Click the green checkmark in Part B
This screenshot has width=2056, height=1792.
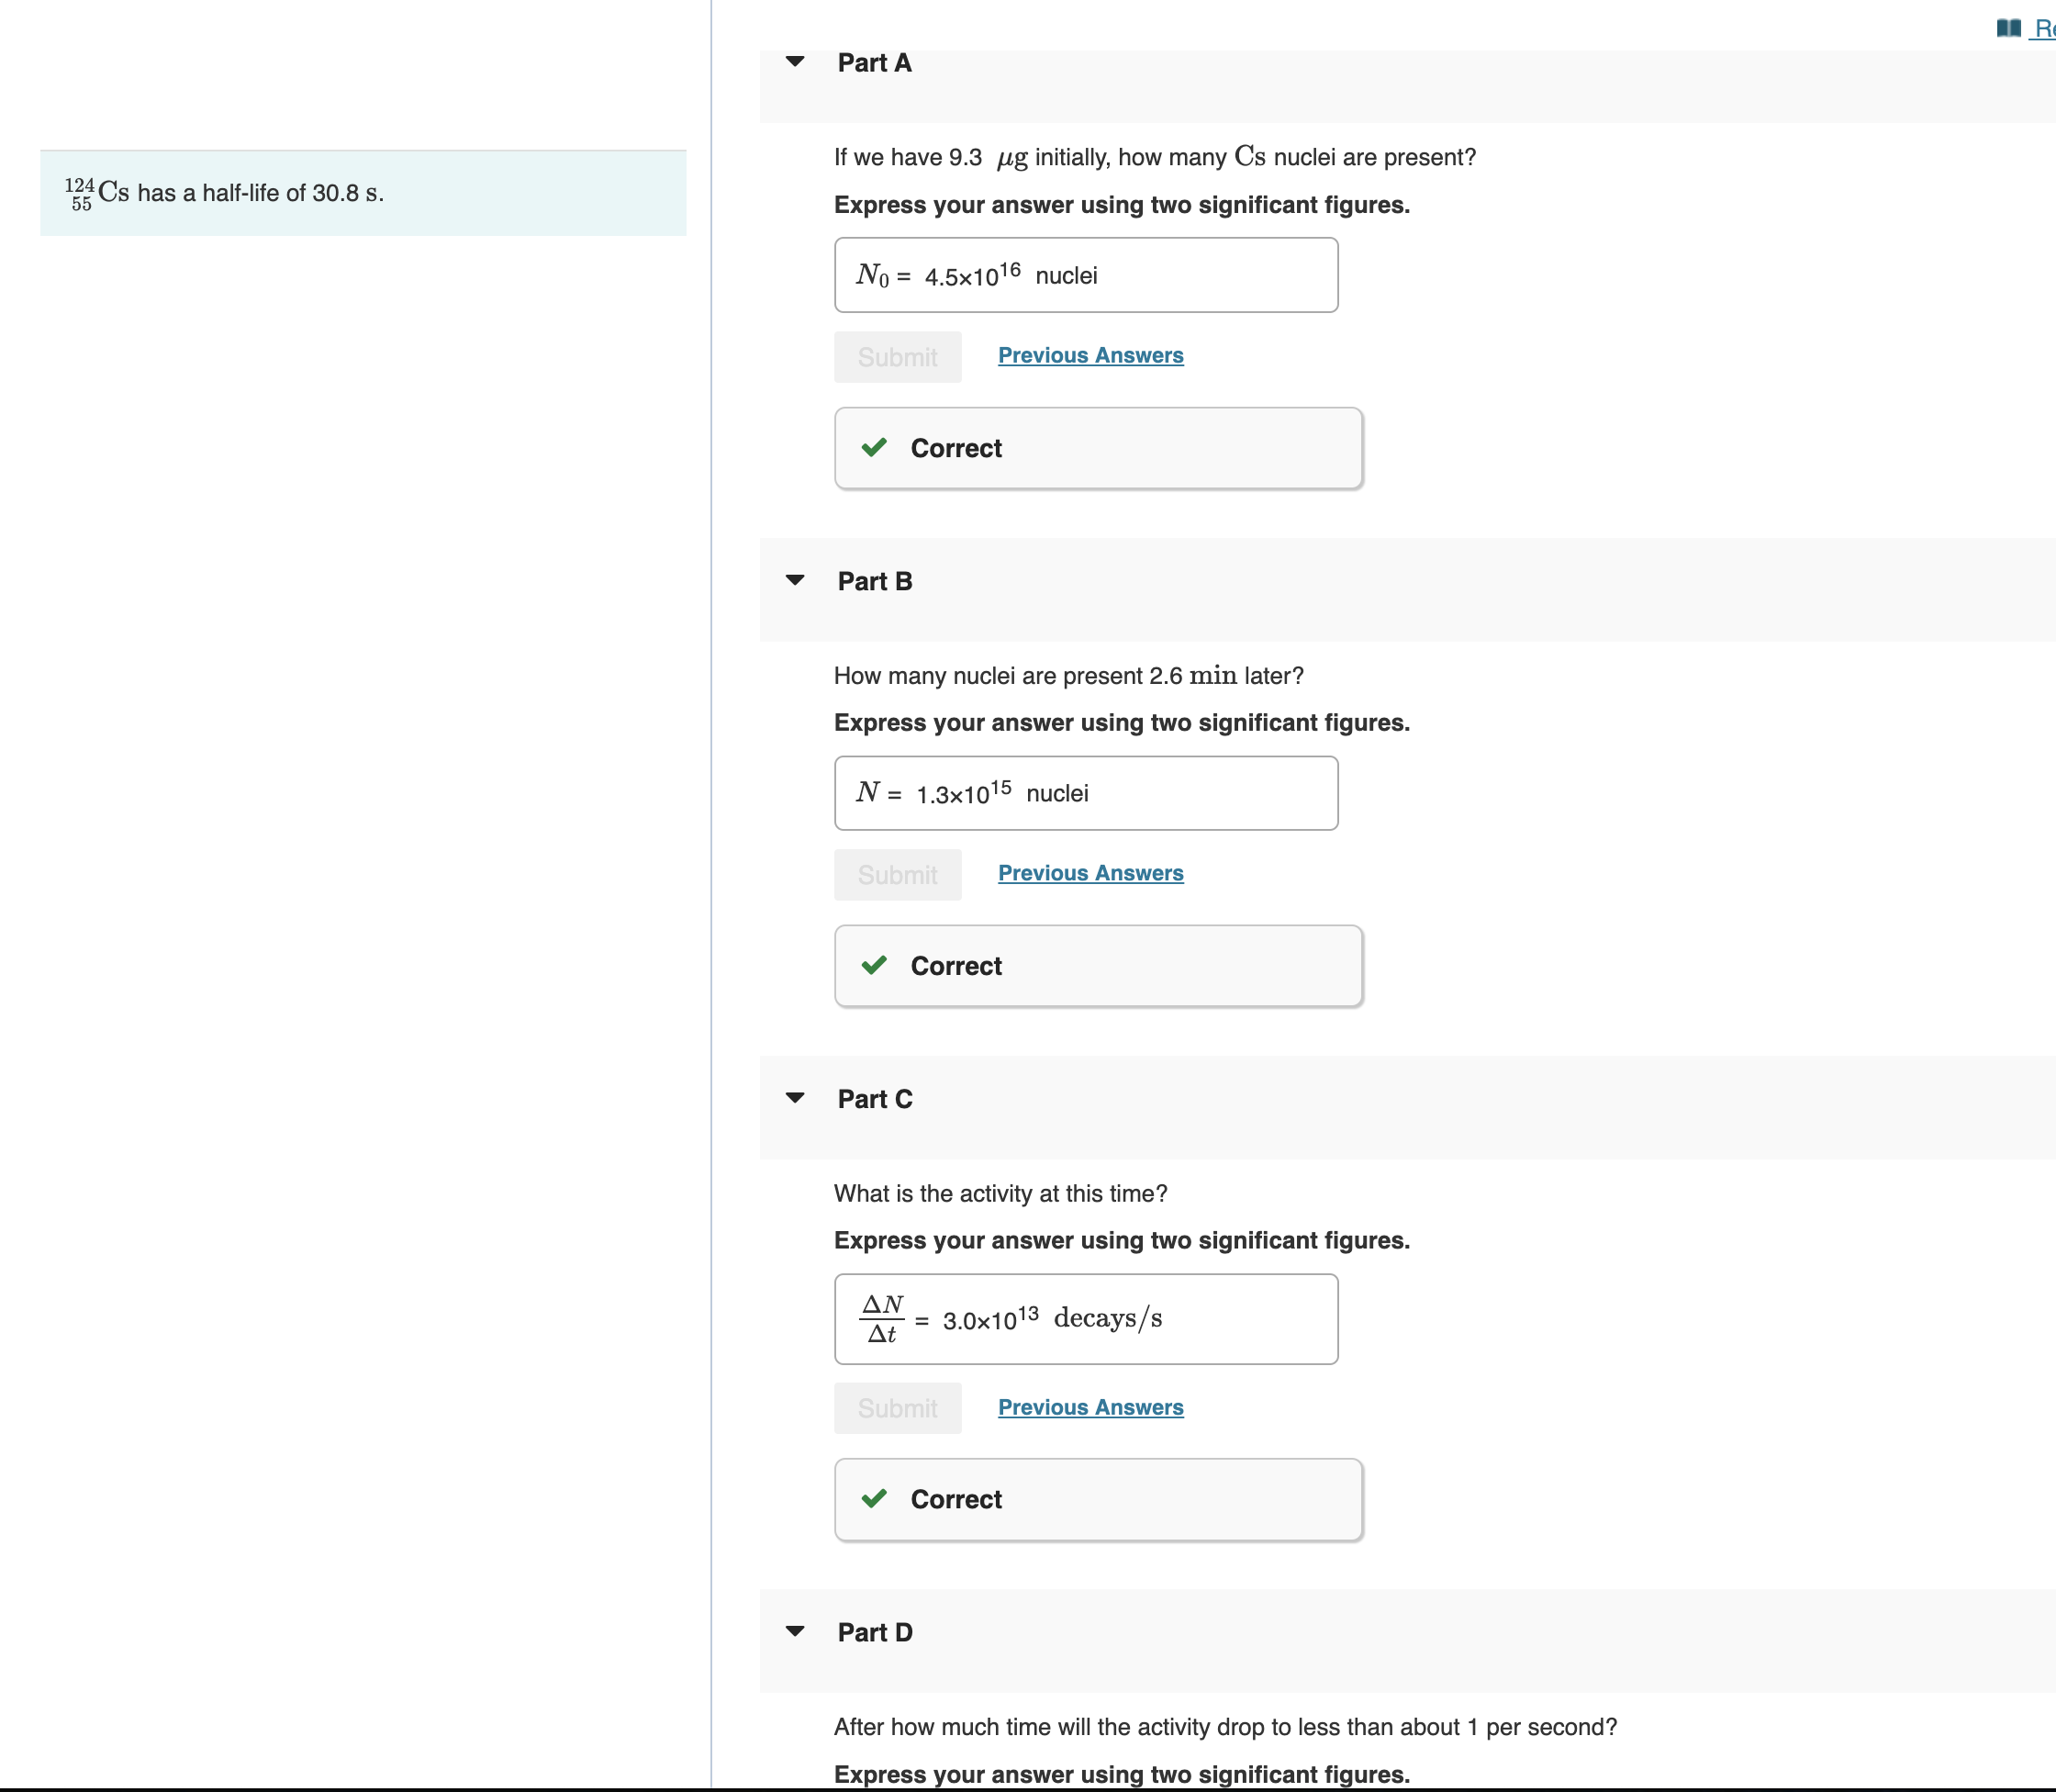874,965
